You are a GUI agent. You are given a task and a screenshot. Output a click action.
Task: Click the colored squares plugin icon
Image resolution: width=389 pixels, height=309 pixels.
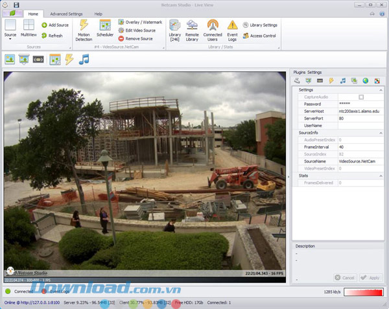point(377,81)
